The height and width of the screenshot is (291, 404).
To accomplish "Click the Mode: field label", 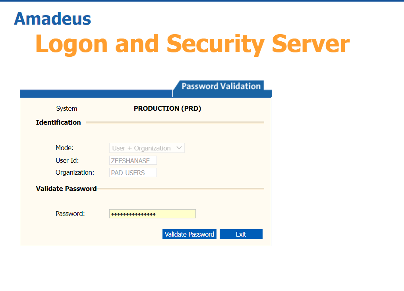I will pyautogui.click(x=64, y=148).
